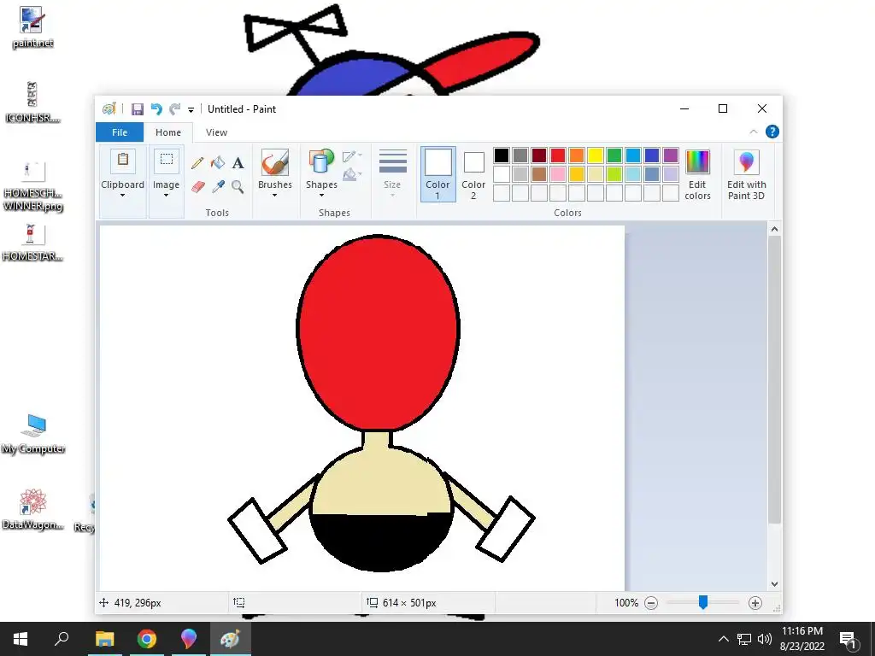This screenshot has height=656, width=875.
Task: Click the Clipboard paste icon
Action: 123,161
